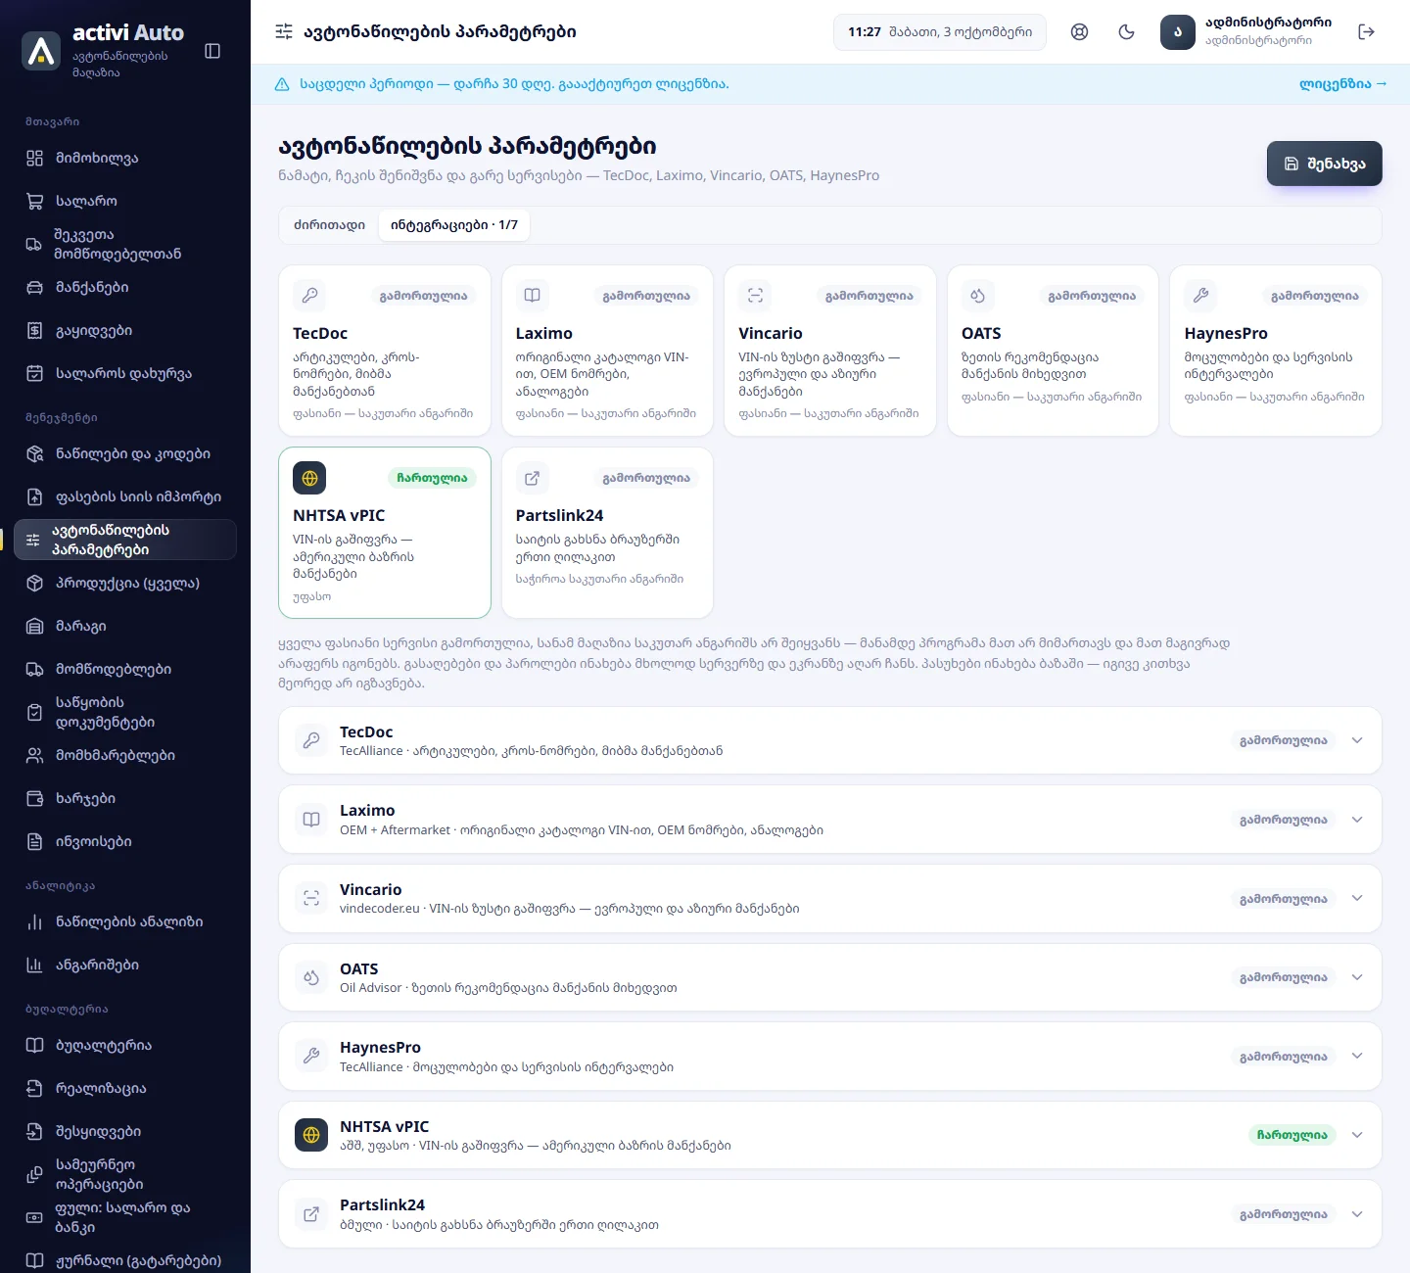Expand the Partslink24 row chevron
This screenshot has width=1410, height=1273.
point(1357,1214)
